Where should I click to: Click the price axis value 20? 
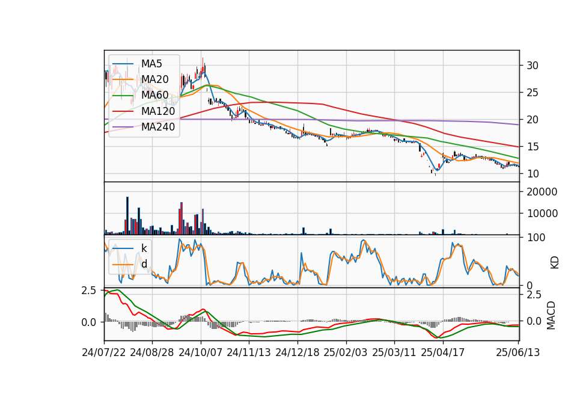tap(533, 120)
